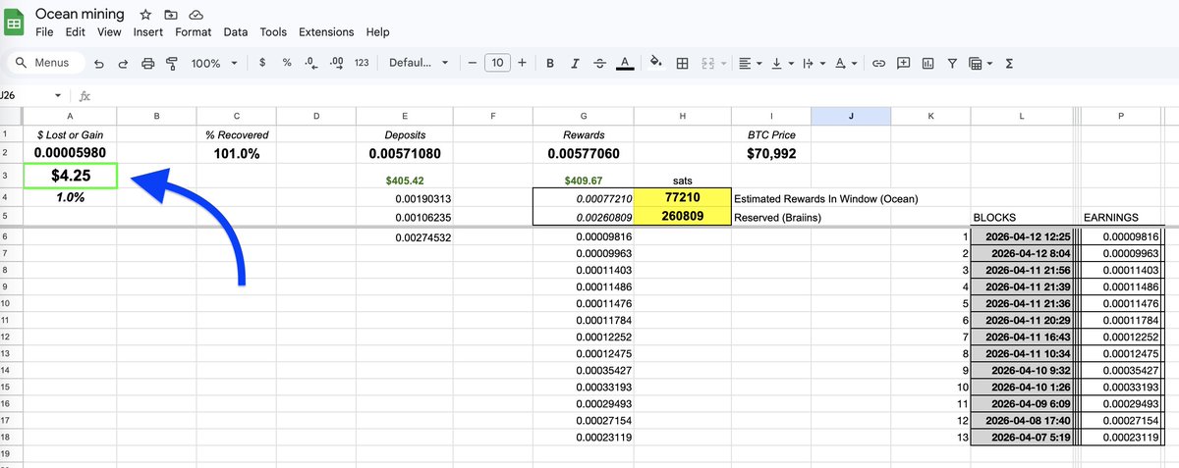The height and width of the screenshot is (468, 1179).
Task: Select the yellow 260809 sats cell
Action: tap(683, 216)
